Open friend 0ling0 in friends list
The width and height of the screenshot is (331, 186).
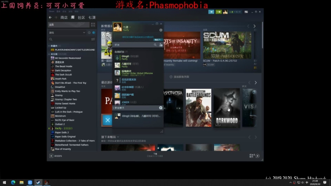pyautogui.click(x=138, y=57)
